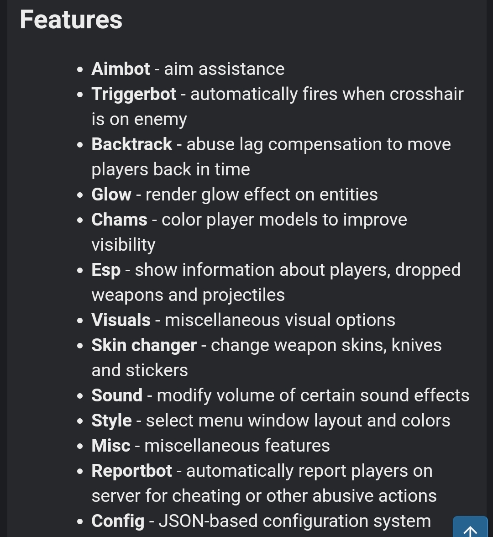Click the bold Esp label
The width and height of the screenshot is (493, 537).
106,270
